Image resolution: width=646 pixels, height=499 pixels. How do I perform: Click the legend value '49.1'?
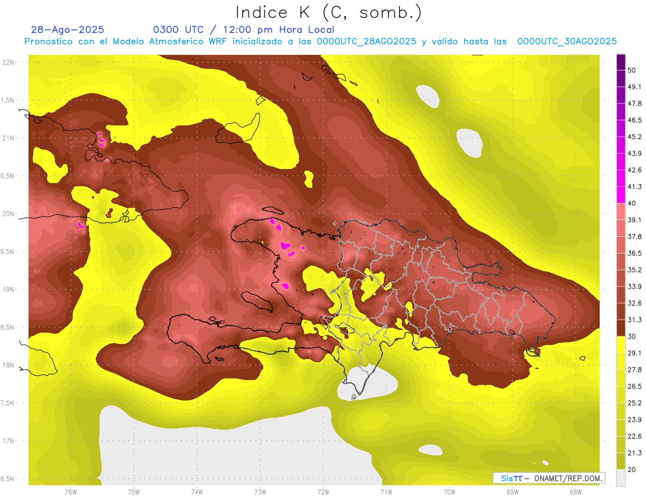pos(635,87)
